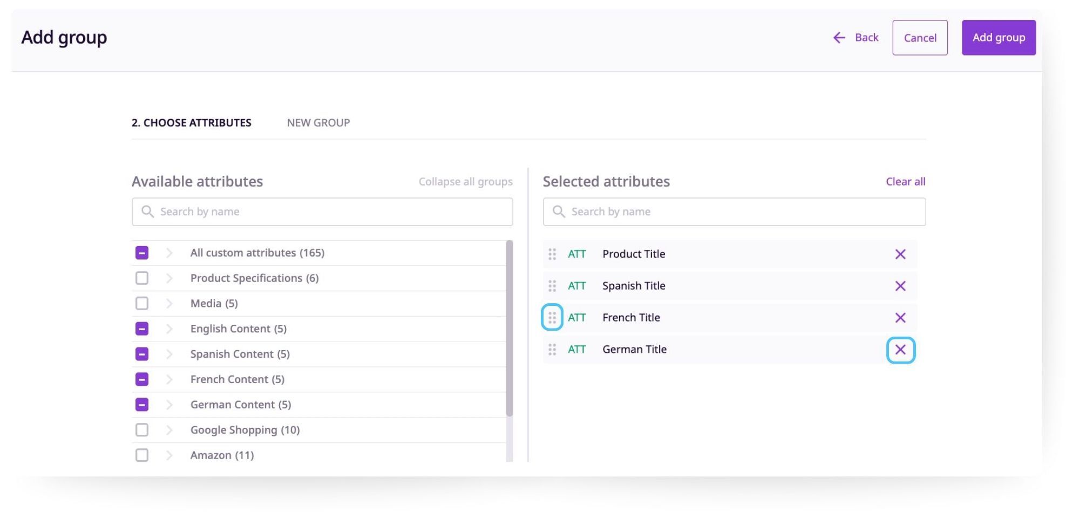Image resolution: width=1066 pixels, height=512 pixels.
Task: Remove Product Title from selected attributes
Action: [900, 254]
